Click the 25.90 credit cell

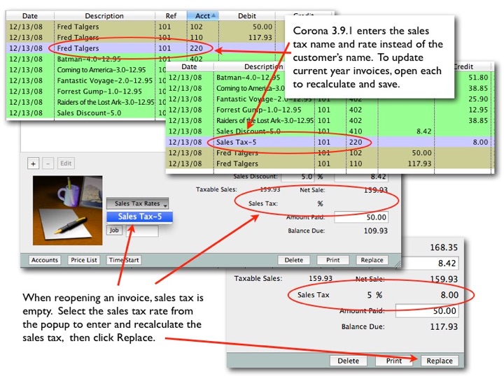pos(478,99)
